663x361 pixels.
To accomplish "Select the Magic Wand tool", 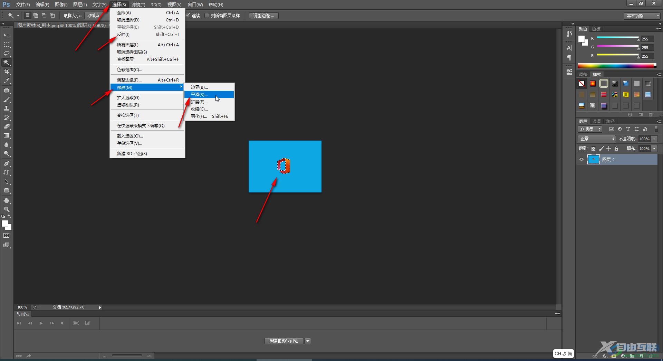I will click(x=7, y=63).
